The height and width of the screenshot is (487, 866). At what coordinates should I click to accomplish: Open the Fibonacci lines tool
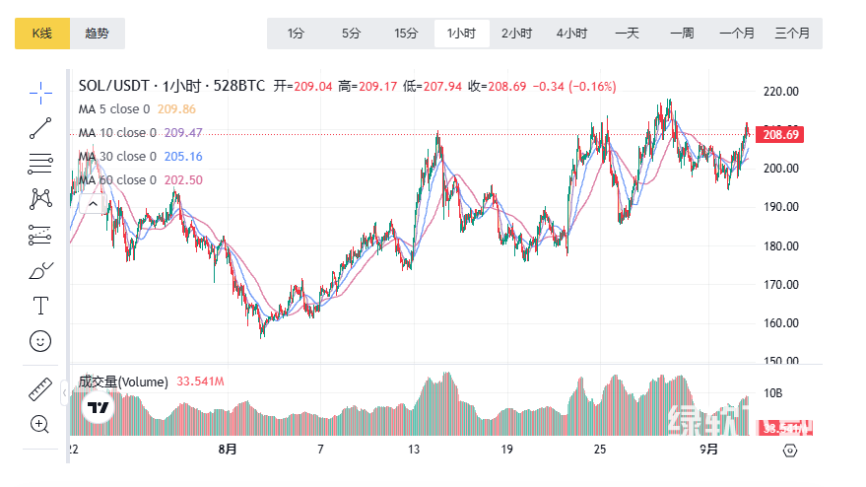[x=40, y=163]
